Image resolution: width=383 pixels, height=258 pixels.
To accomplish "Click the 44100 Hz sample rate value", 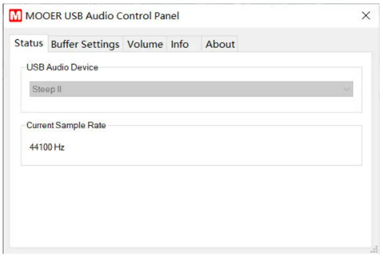I will point(47,147).
